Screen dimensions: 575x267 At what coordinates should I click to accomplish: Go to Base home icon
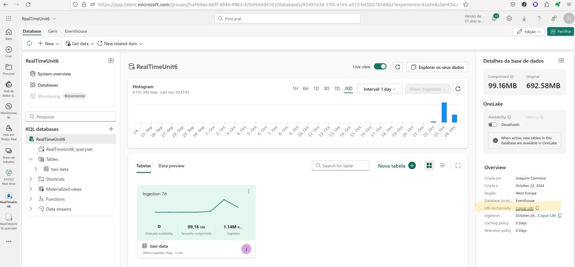pyautogui.click(x=9, y=32)
